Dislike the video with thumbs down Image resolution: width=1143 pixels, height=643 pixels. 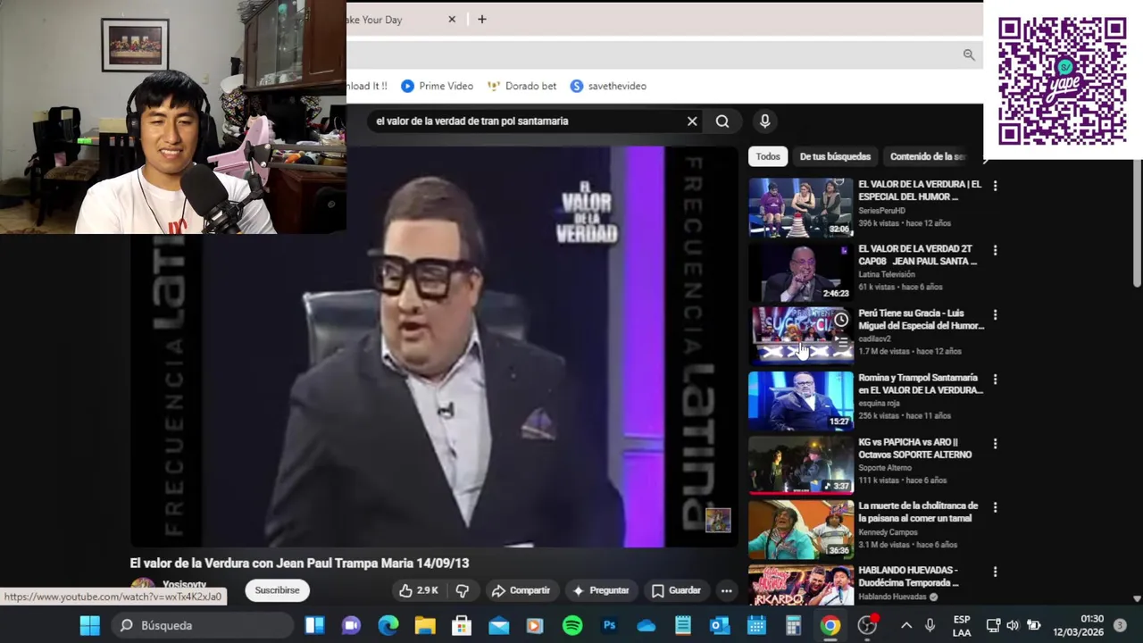pyautogui.click(x=463, y=590)
